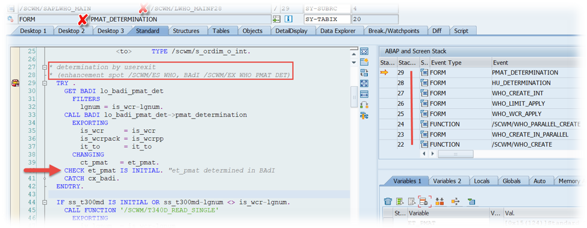Add a new tool to the desktop
Viewport: 587px width, 228px height.
point(364,62)
